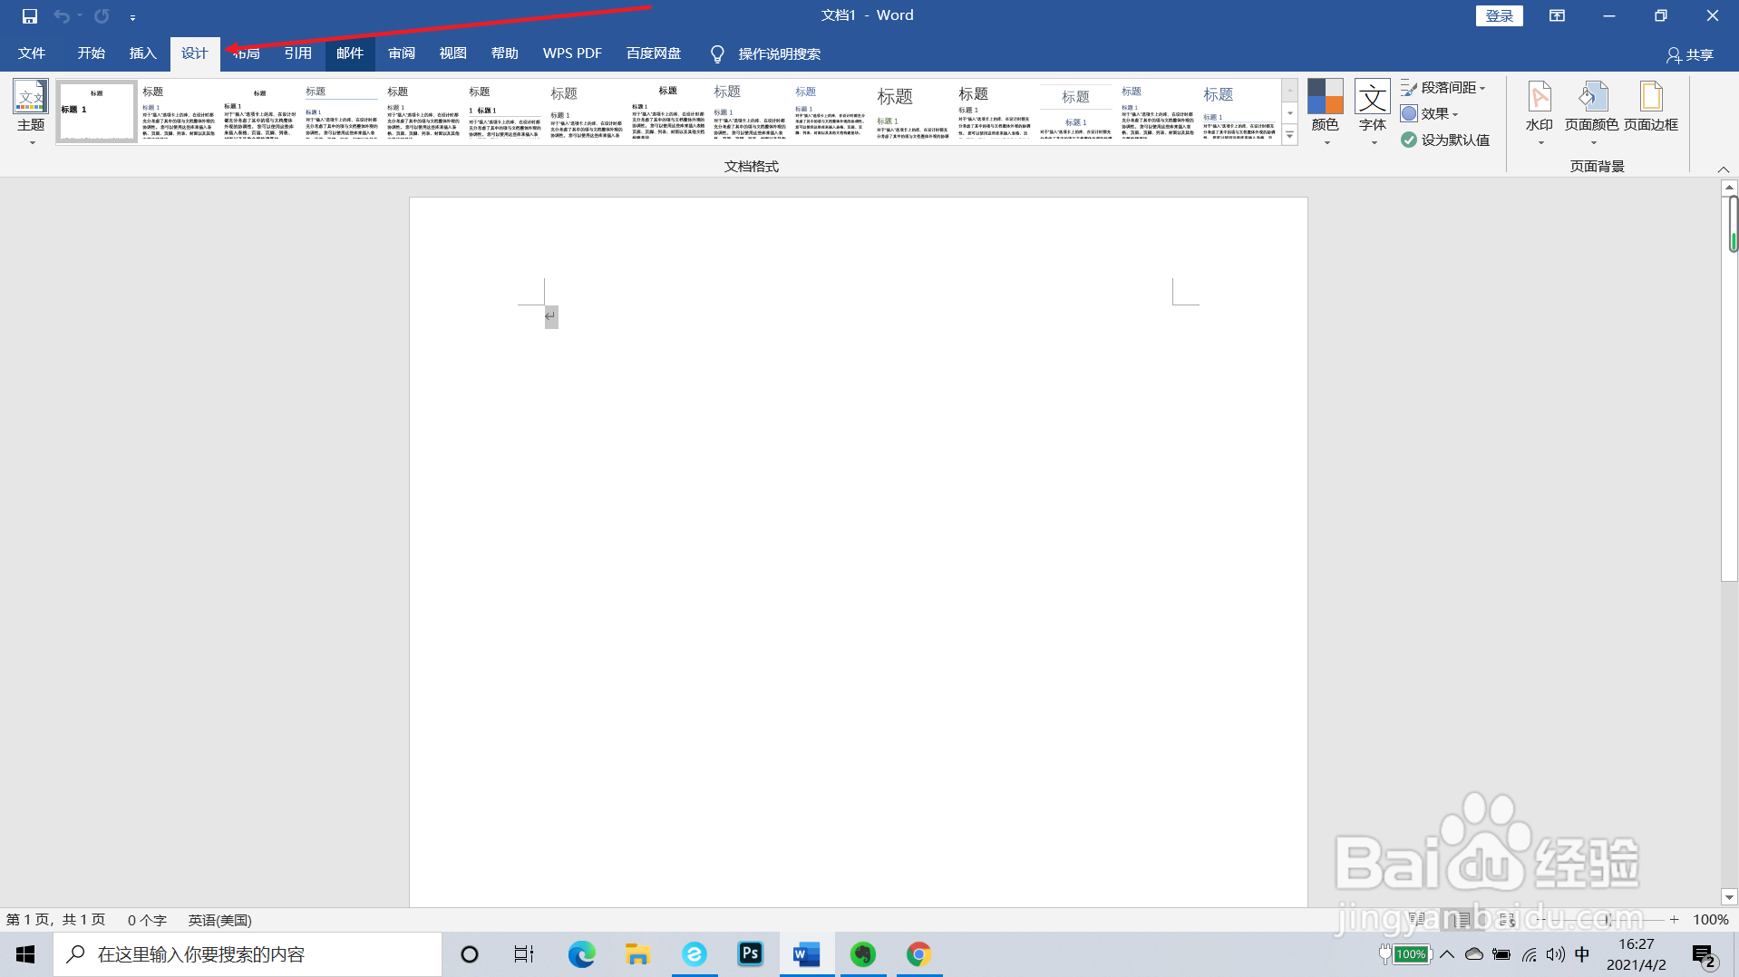Click the 共享 share button

[x=1690, y=55]
